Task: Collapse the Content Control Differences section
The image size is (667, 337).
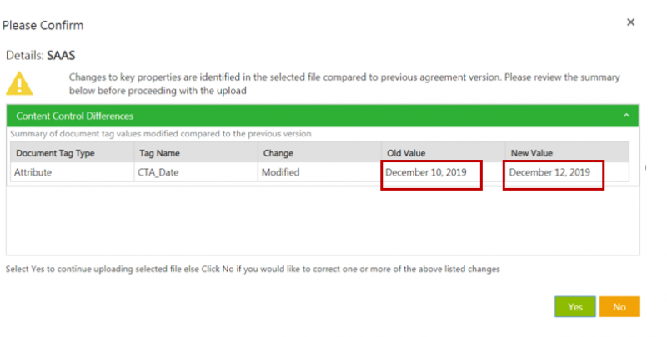Action: point(626,116)
